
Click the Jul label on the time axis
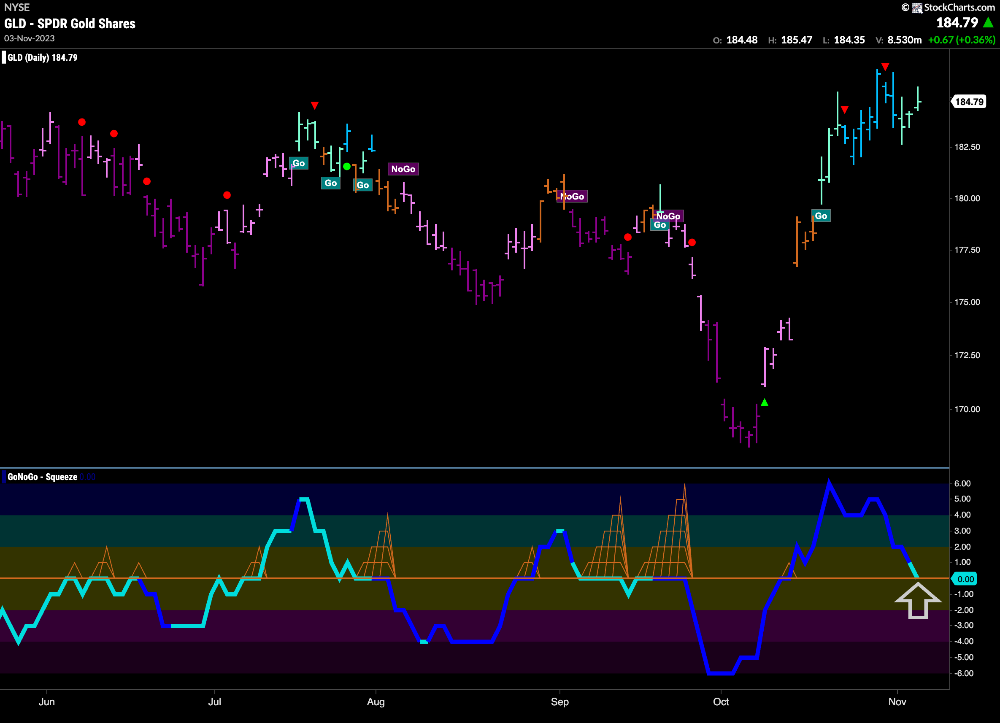(214, 702)
